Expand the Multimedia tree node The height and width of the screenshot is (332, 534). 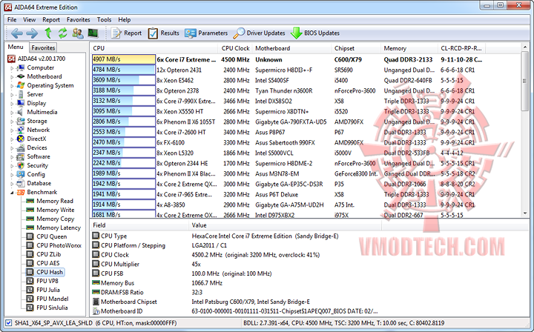12,112
